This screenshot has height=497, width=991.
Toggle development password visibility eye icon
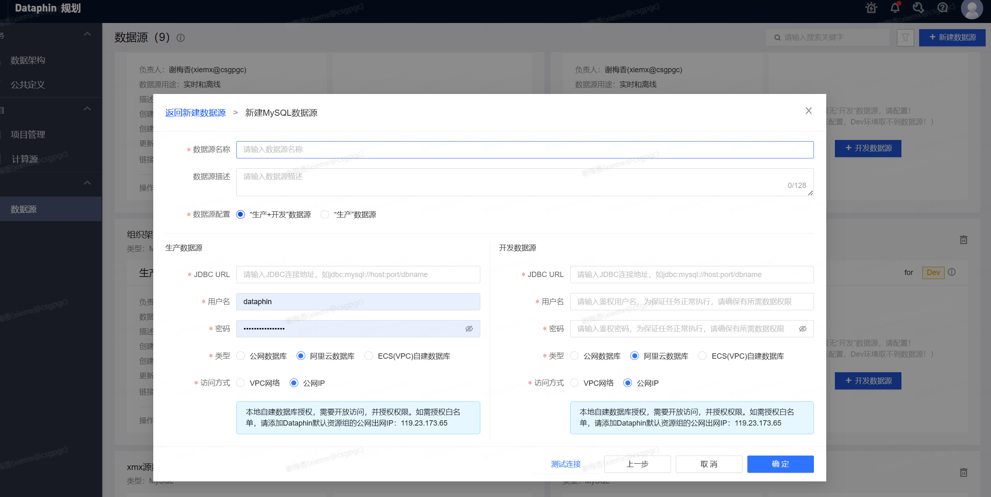click(803, 329)
